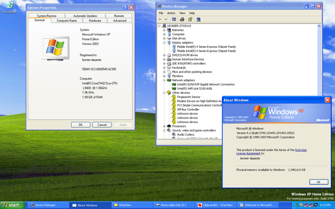
Task: Open the Action menu in Device Manager
Action: pyautogui.click(x=171, y=13)
